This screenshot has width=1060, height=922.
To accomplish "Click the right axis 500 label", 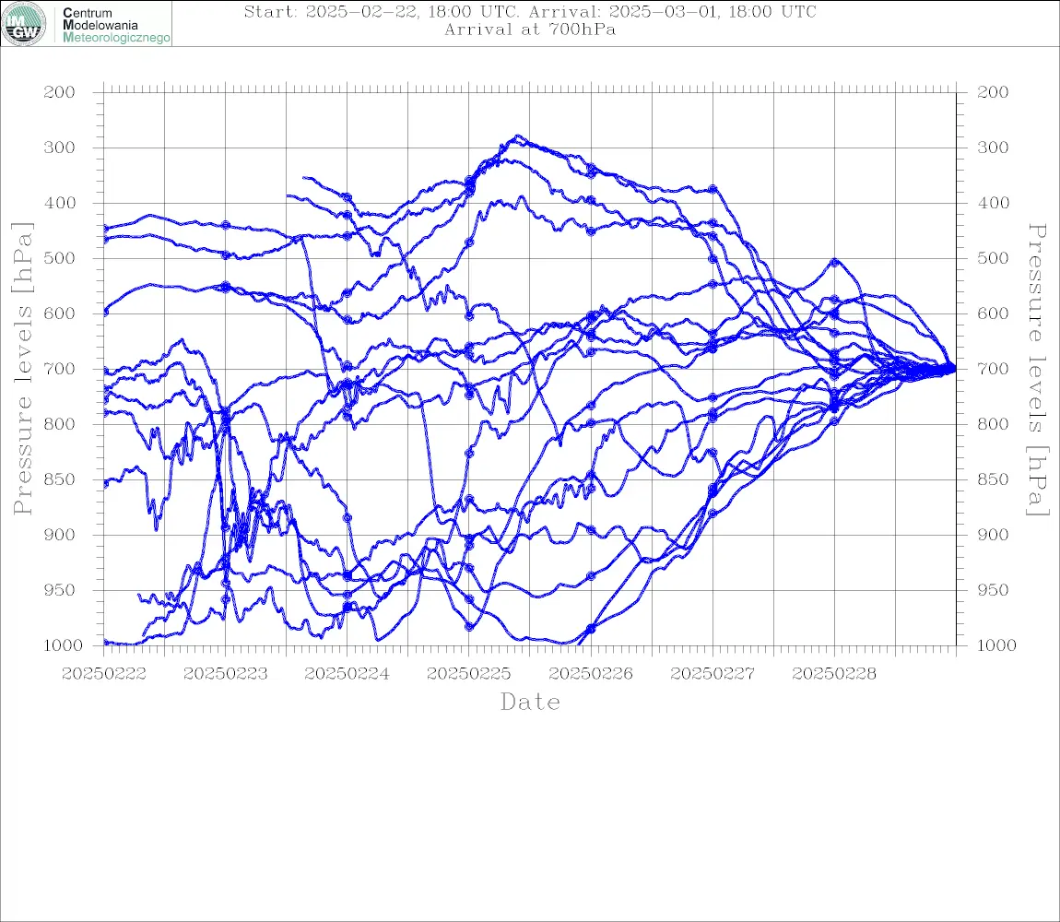I will pyautogui.click(x=993, y=258).
